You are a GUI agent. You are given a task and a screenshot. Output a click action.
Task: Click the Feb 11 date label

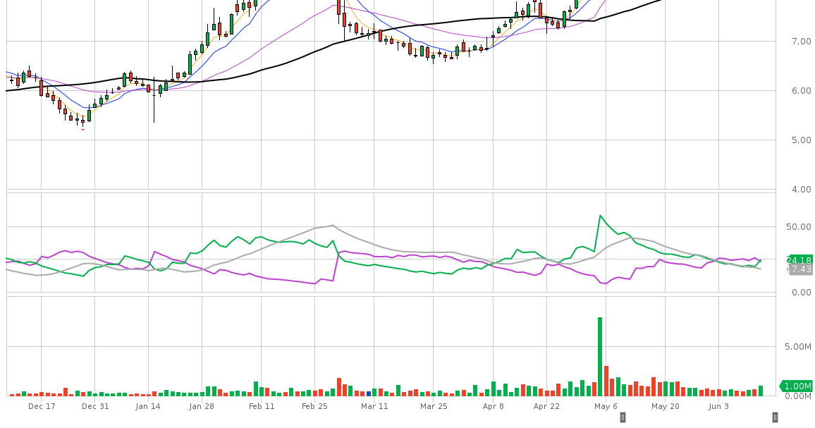[262, 406]
